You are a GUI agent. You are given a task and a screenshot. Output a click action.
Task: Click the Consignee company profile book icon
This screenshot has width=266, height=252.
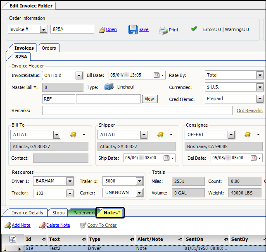click(247, 134)
